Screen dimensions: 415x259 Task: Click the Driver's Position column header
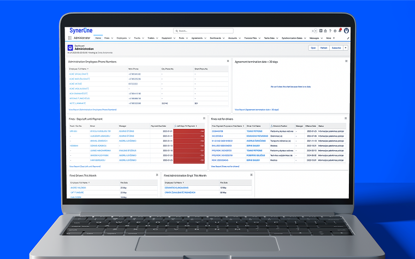click(x=278, y=126)
